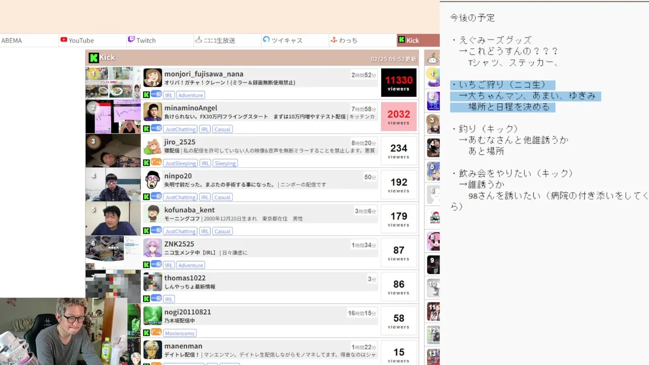The image size is (649, 365).
Task: Open nogi20110821's green avatar
Action: pyautogui.click(x=153, y=316)
